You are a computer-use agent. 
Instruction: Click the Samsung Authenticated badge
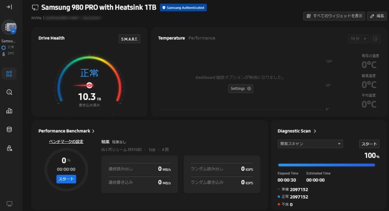[183, 8]
